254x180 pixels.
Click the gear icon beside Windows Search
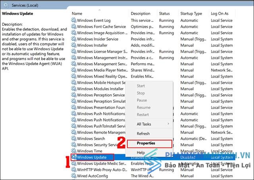74,138
